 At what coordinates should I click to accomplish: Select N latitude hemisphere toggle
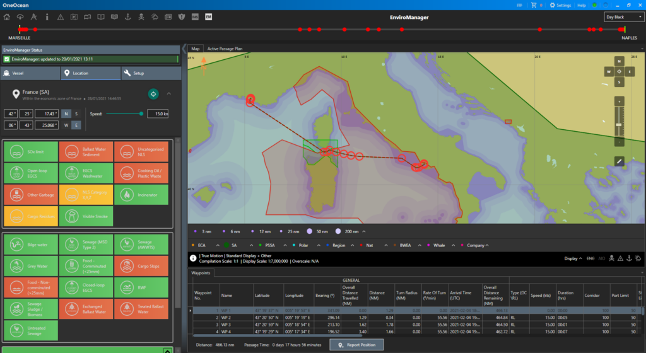[x=66, y=114]
